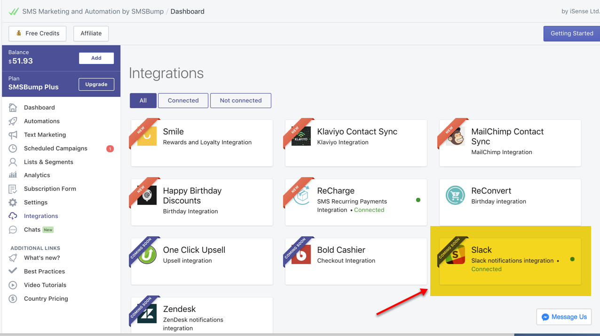The image size is (600, 336).
Task: Click the Free Credits button
Action: pyautogui.click(x=38, y=33)
